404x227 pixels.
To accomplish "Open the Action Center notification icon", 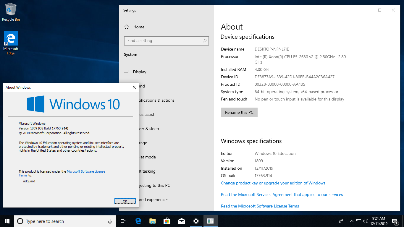I will coord(395,221).
